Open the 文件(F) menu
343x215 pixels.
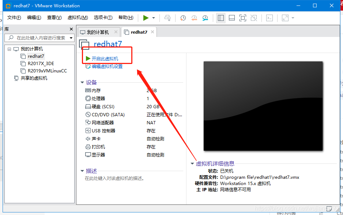pyautogui.click(x=14, y=18)
